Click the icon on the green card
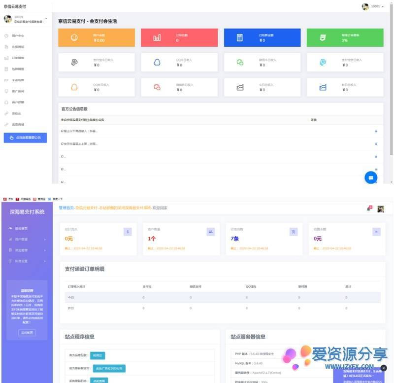 323,38
